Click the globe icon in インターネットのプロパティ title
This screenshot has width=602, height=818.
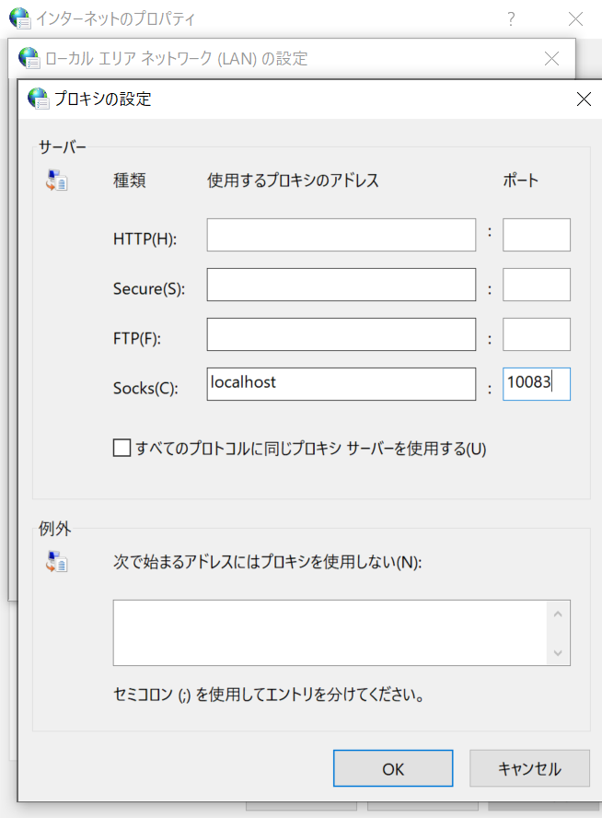20,18
